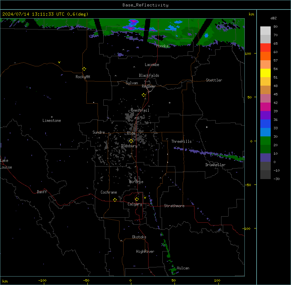The width and height of the screenshot is (291, 285).
Task: Click the Olds city label
Action: pyautogui.click(x=131, y=133)
